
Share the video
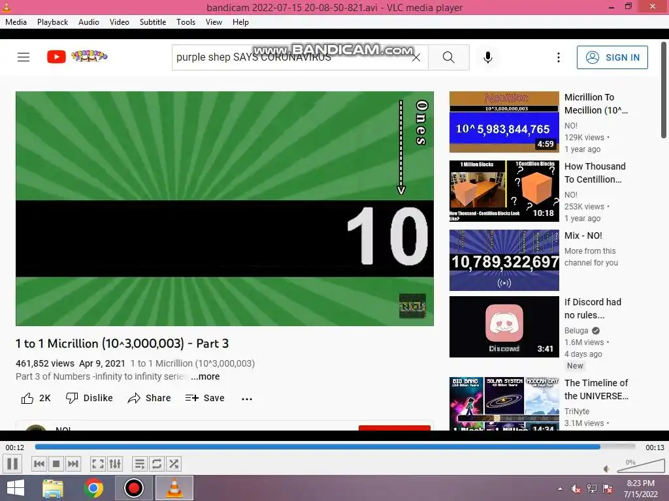[149, 398]
